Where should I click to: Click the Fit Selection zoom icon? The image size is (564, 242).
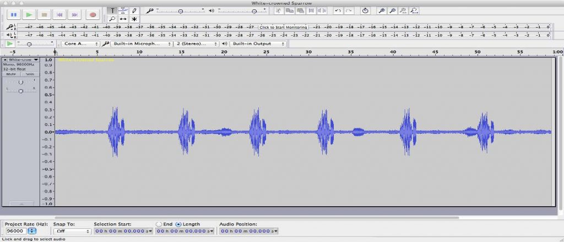pyautogui.click(x=404, y=11)
